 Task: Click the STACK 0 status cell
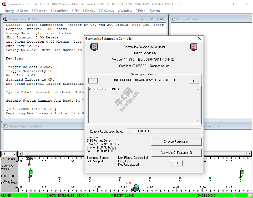click(93, 195)
